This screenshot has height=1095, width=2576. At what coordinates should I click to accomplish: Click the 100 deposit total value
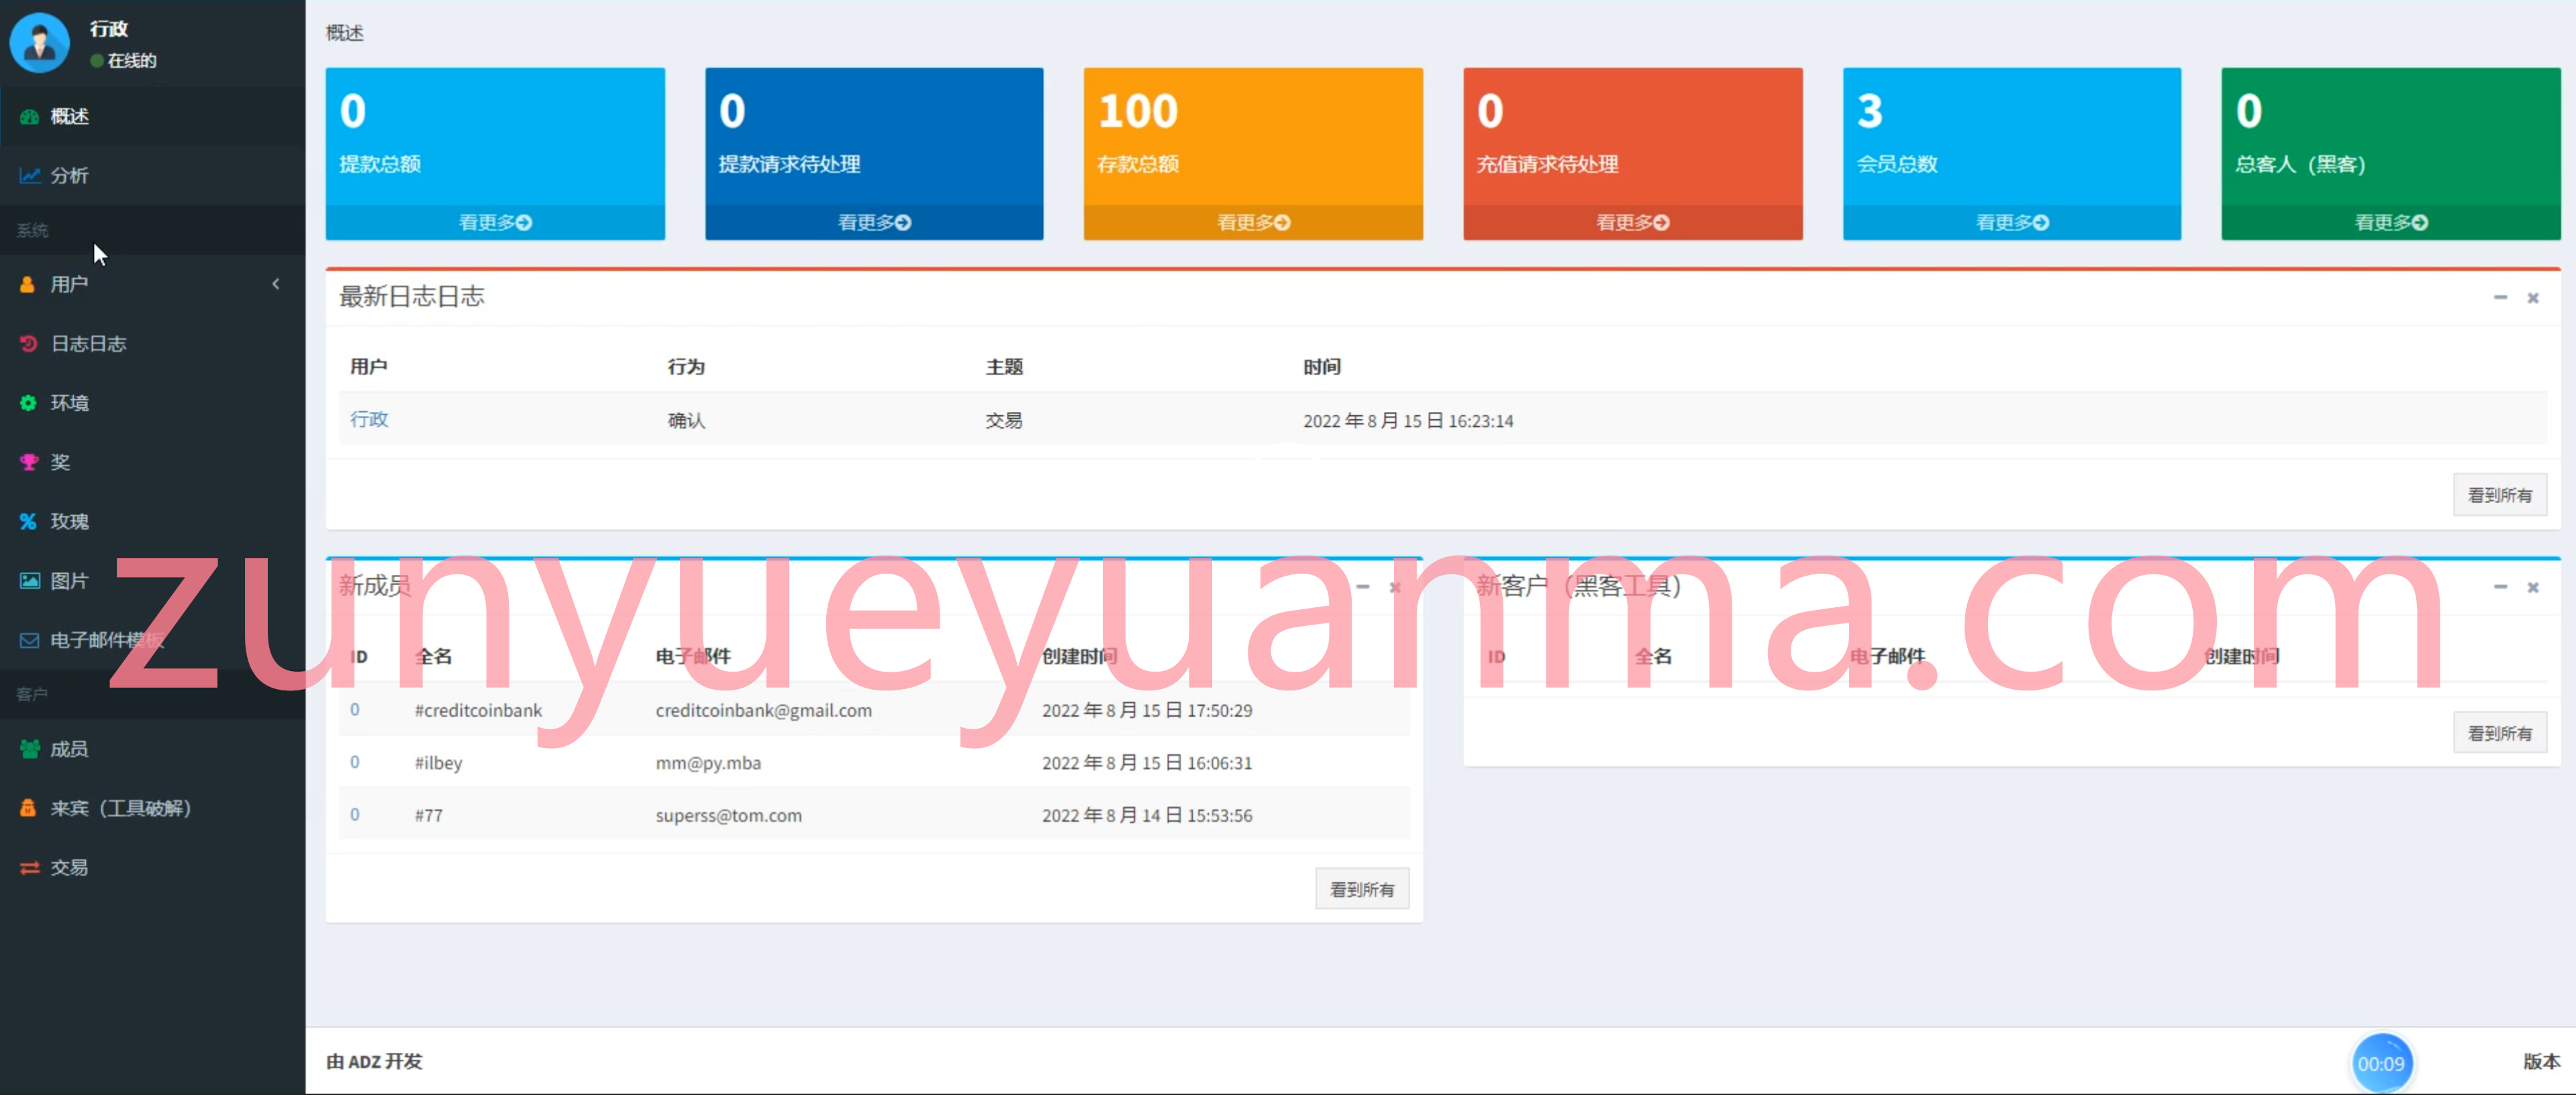[x=1138, y=111]
